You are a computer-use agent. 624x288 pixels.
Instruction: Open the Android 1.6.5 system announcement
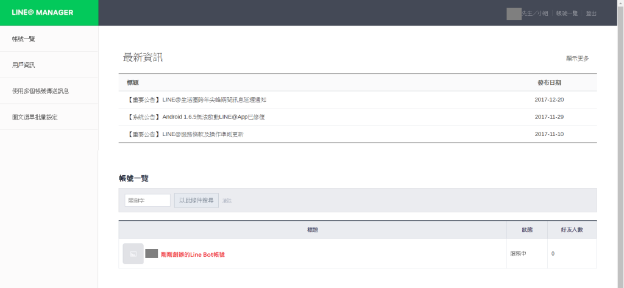click(196, 117)
